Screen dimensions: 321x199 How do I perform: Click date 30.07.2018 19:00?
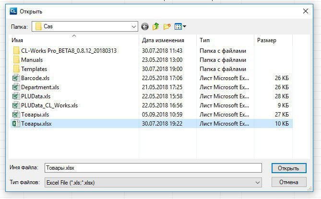coord(162,69)
